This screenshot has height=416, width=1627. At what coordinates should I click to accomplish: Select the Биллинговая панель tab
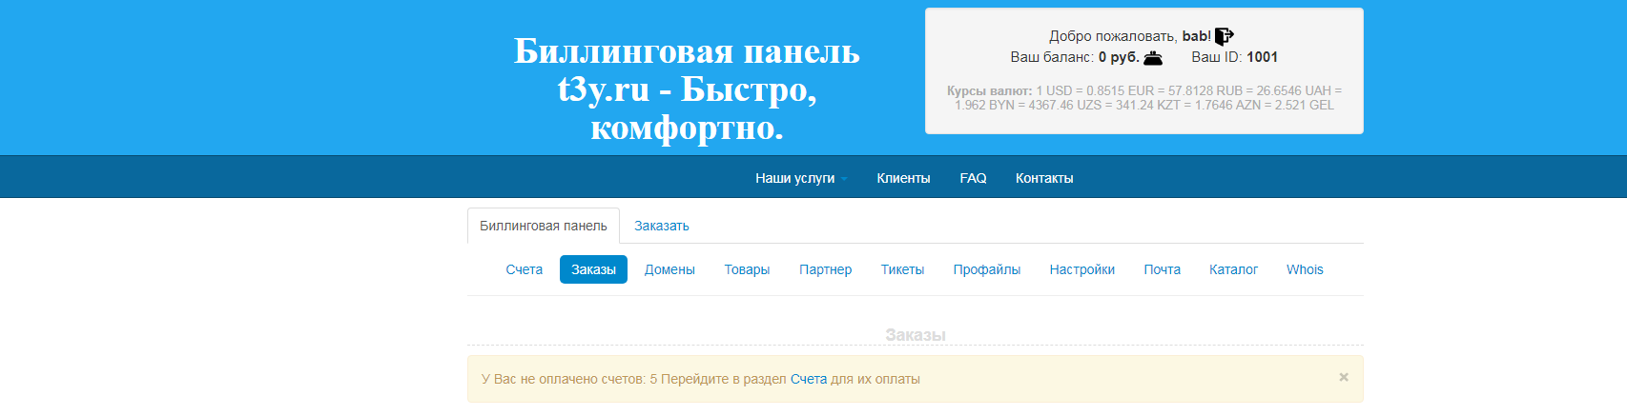pyautogui.click(x=543, y=226)
